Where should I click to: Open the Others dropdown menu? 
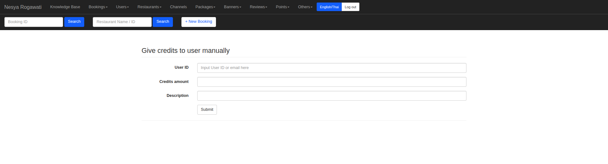(x=305, y=7)
